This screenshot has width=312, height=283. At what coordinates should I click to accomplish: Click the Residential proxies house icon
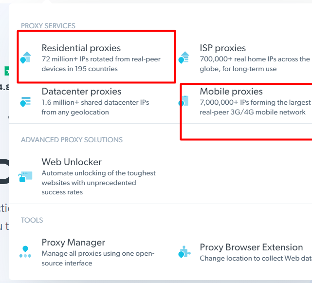click(25, 57)
